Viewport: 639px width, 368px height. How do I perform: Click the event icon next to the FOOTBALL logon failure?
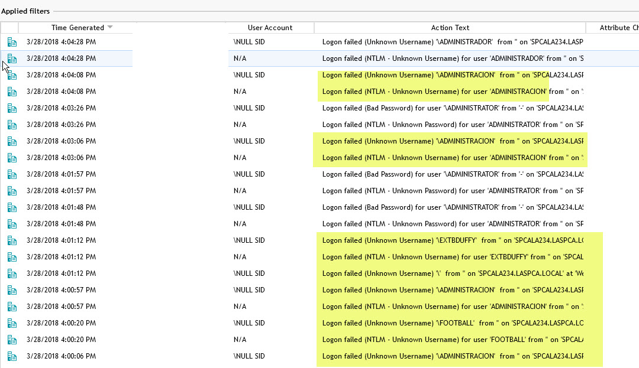12,323
